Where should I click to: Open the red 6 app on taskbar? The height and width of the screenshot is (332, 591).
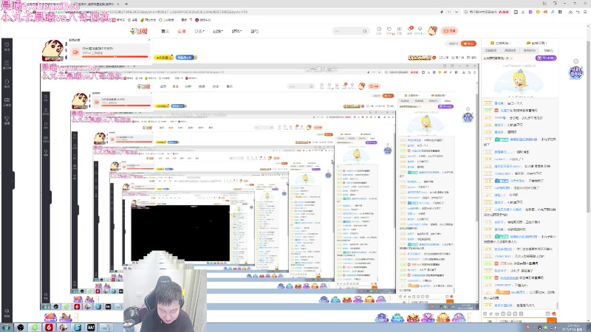click(49, 328)
